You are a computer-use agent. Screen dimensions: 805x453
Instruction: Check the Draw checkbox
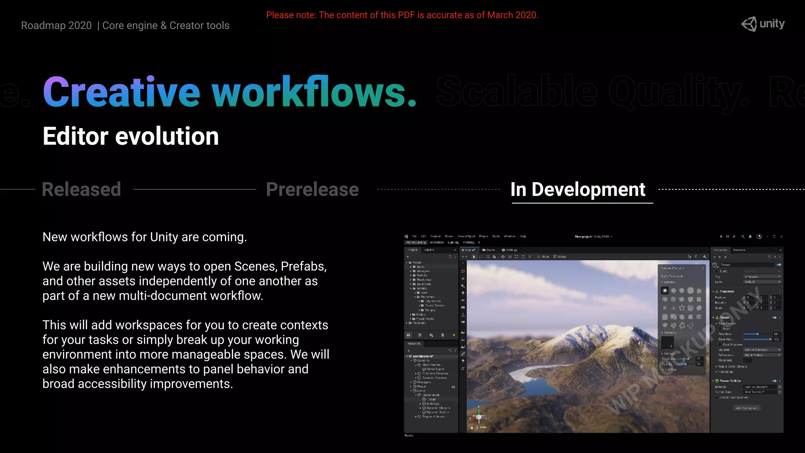point(720,329)
